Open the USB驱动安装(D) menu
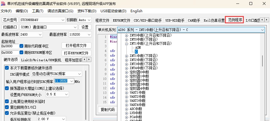Image resolution: width=270 pixels, height=121 pixels. click(113, 11)
